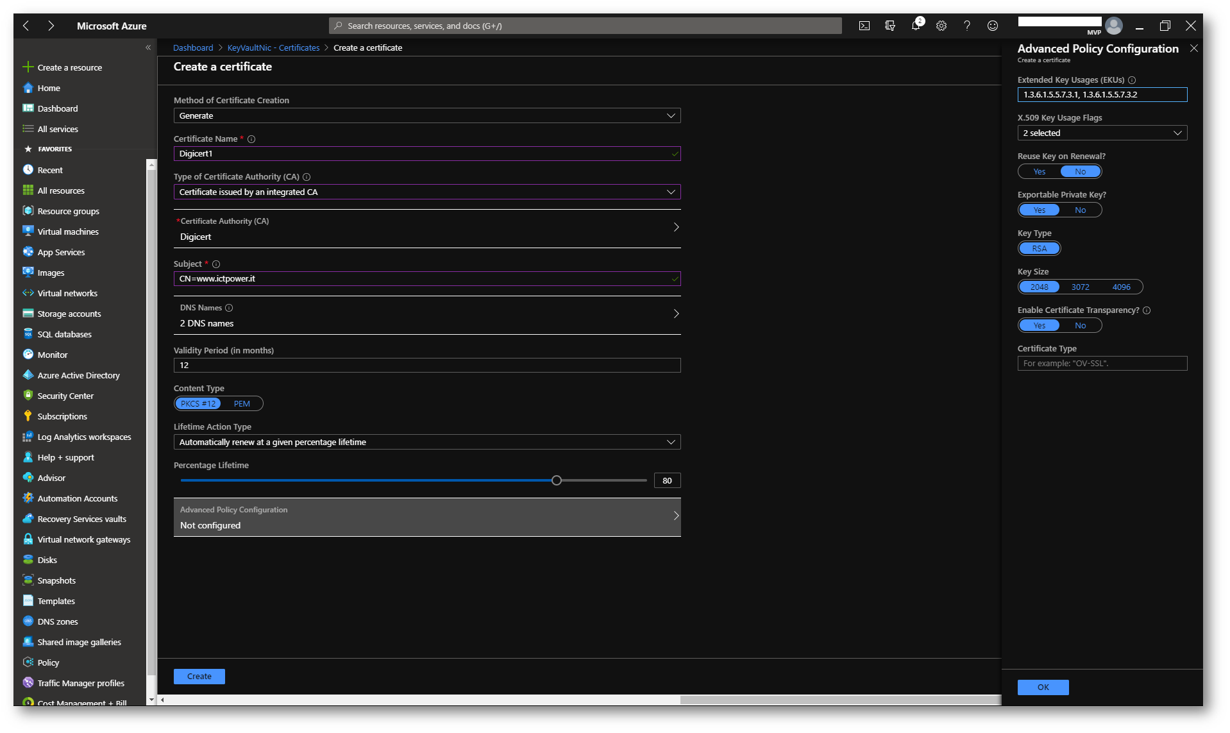Open the Help question mark

coord(966,26)
